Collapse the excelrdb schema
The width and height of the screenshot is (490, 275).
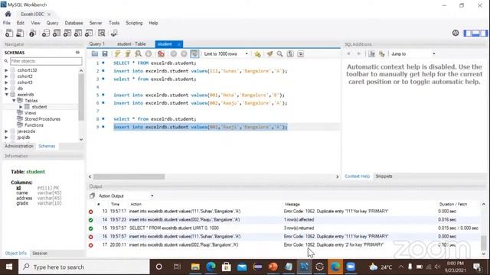point(6,95)
